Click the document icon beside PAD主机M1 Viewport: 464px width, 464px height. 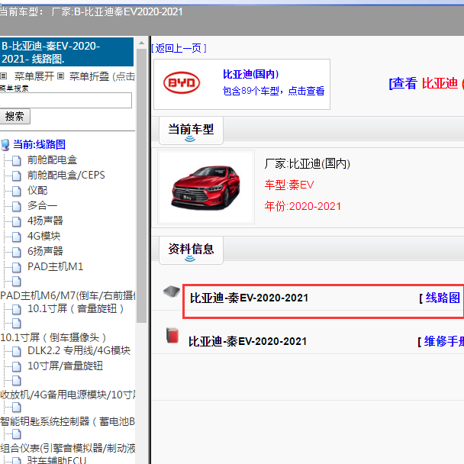[x=17, y=267]
